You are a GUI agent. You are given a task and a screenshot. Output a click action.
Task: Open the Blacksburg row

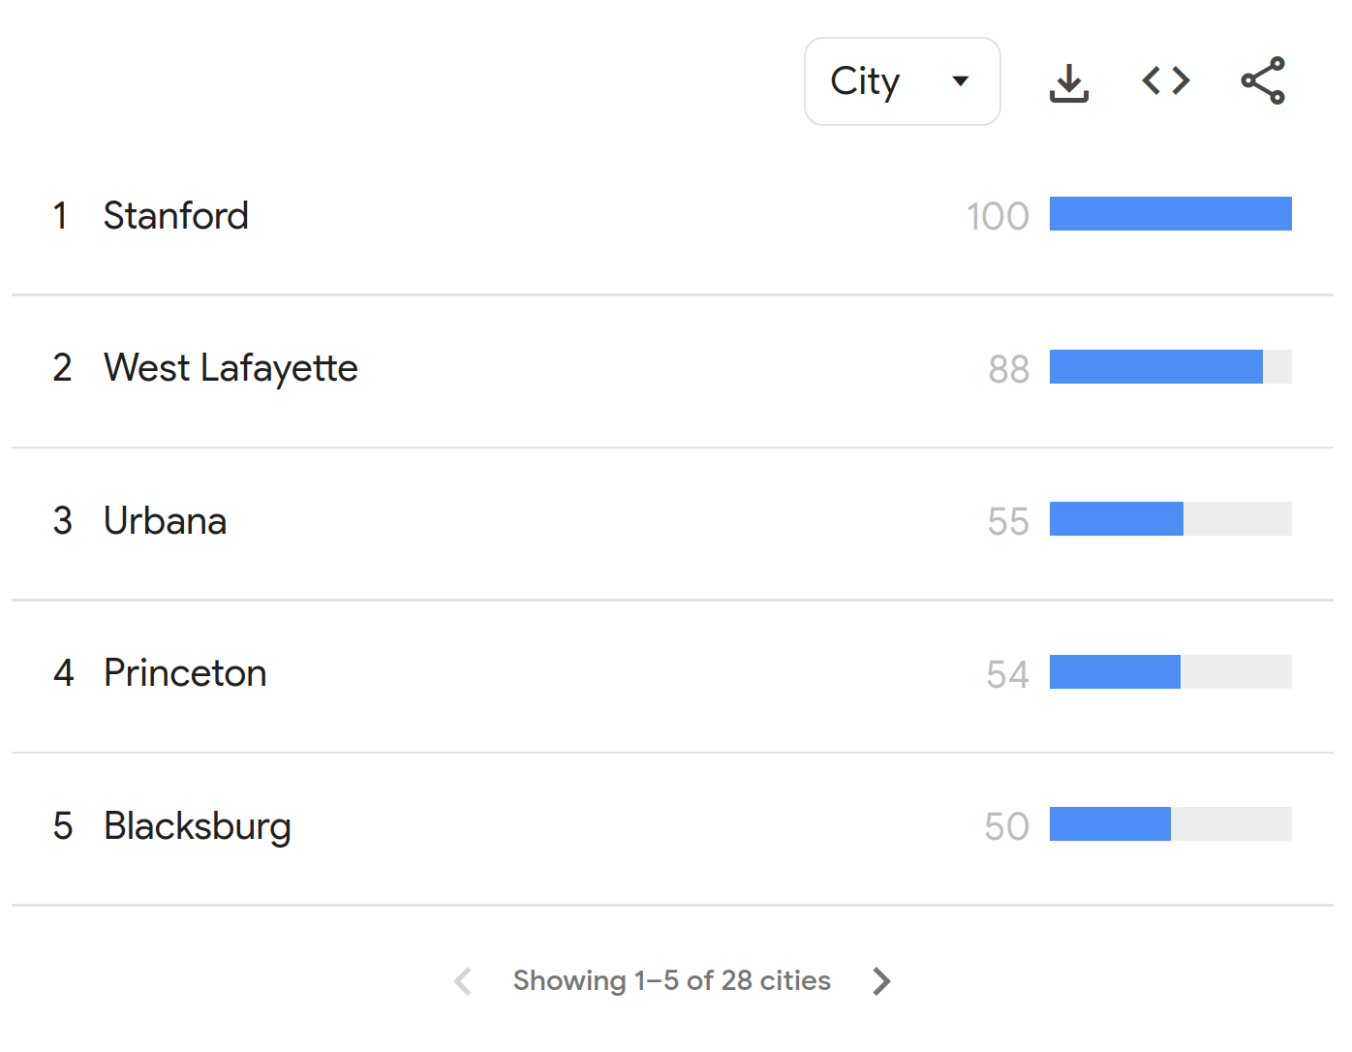coord(672,826)
